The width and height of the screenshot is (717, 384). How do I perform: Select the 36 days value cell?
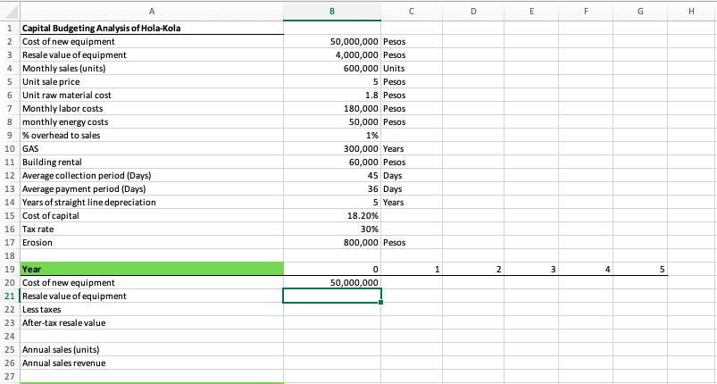pyautogui.click(x=332, y=188)
